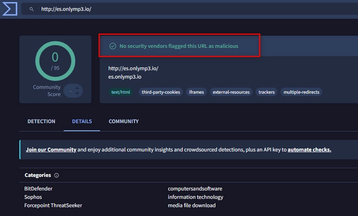Click the Categories info icon

(x=56, y=175)
